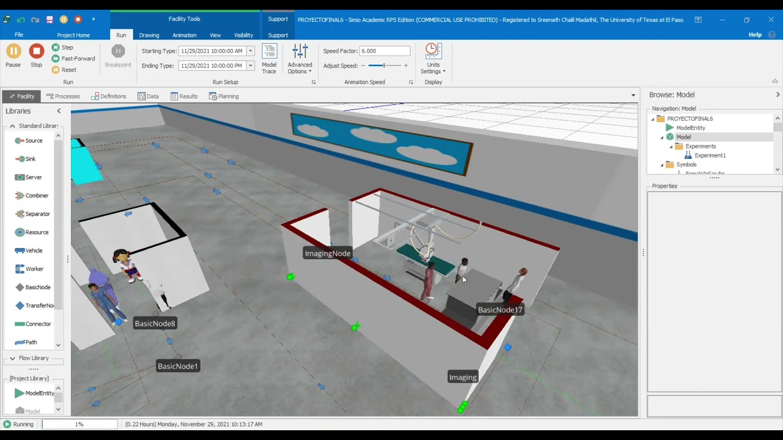Screen dimensions: 783x440
Task: Click the Adjust Speed slider
Action: (x=384, y=65)
